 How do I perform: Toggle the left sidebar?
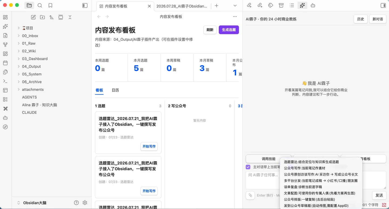click(85, 5)
